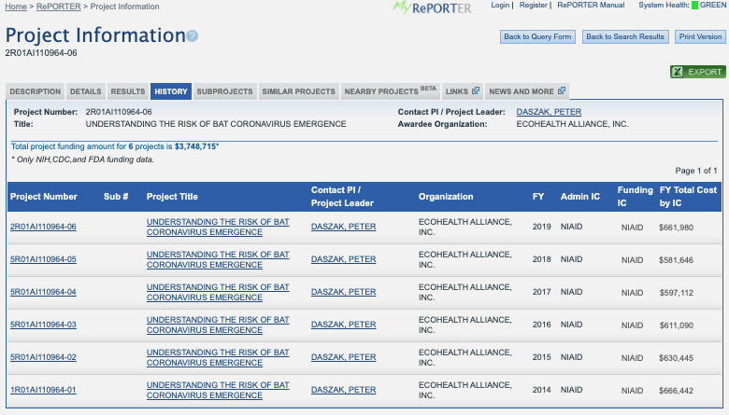Click the 2019 fiscal year cell

[542, 227]
